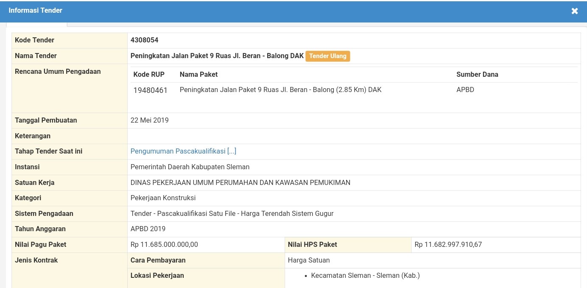Click the Sumber Dana APBD entry
Viewport: 587px width, 288px height.
464,90
